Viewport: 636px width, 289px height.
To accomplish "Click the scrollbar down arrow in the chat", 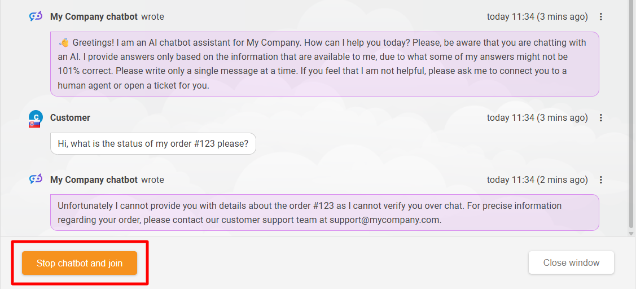I will pos(631,233).
